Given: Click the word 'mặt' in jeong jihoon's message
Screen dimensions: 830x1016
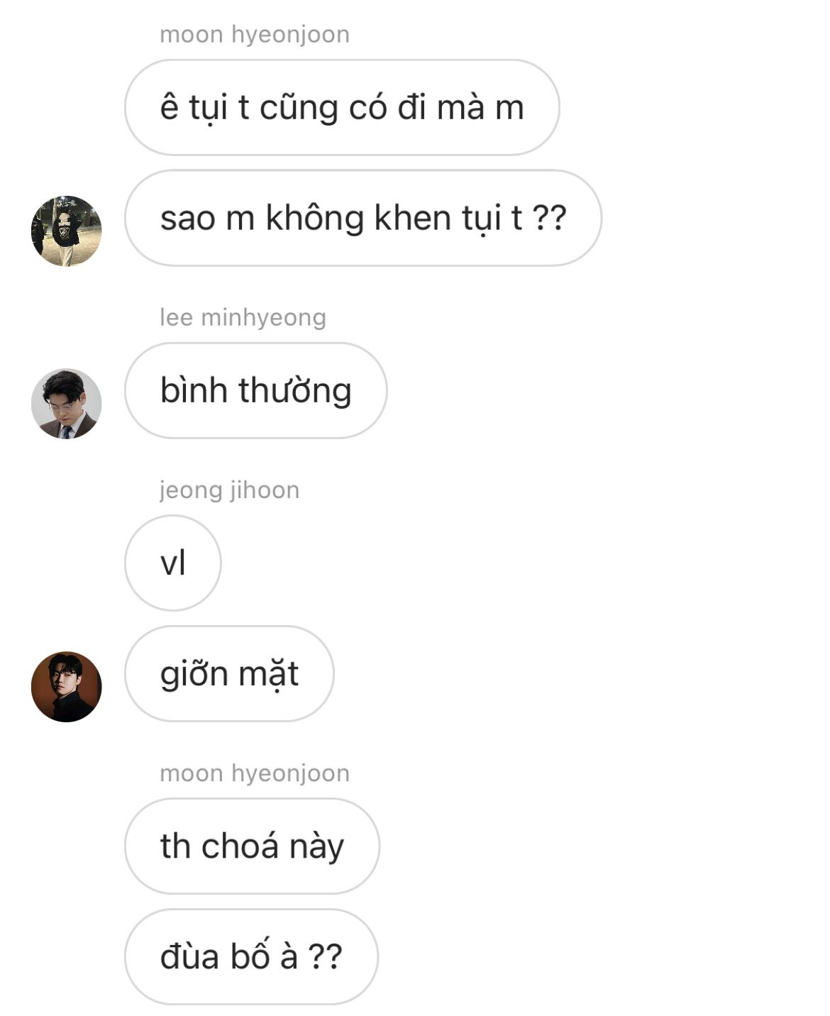Looking at the screenshot, I should click(x=269, y=674).
